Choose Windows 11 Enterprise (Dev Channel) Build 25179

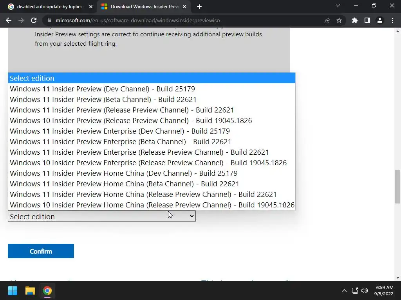point(152,131)
